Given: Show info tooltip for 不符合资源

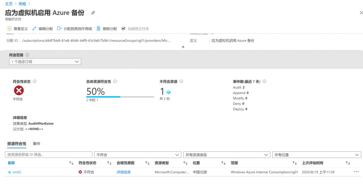Looking at the screenshot, I should pos(182,81).
